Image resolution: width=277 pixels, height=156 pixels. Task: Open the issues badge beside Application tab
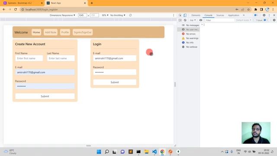pos(256,15)
